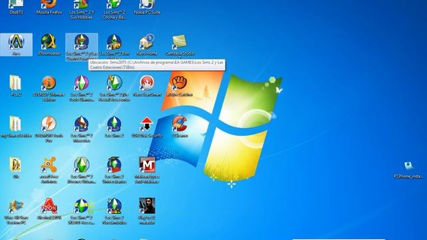Select the My Shared Folder icon

(x=16, y=127)
